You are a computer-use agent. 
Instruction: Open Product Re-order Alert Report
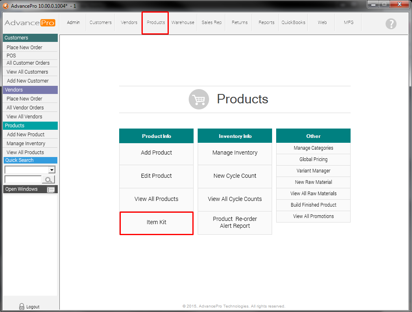235,223
